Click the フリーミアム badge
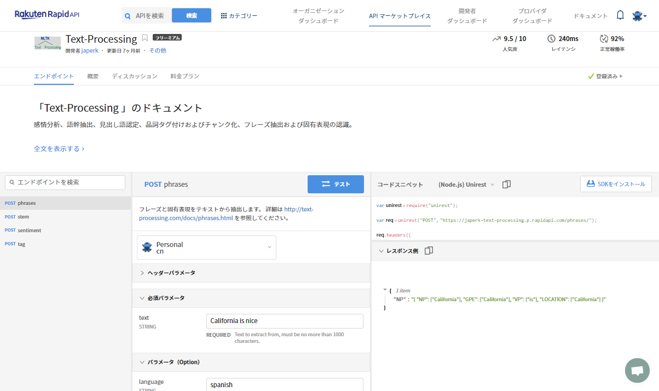The image size is (659, 391). point(167,37)
